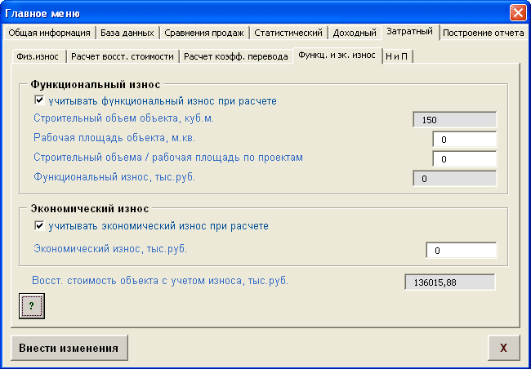Click the Главное меню title text
The image size is (531, 369).
pos(42,14)
